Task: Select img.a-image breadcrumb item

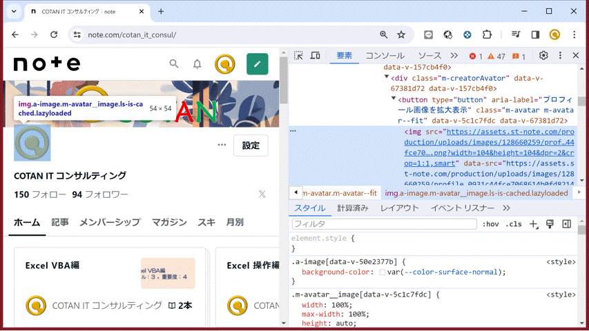Action: coord(476,193)
